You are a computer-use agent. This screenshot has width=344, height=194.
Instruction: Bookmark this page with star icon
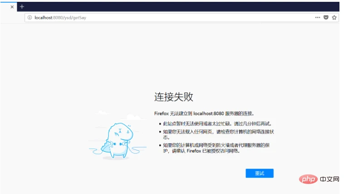tap(334, 18)
